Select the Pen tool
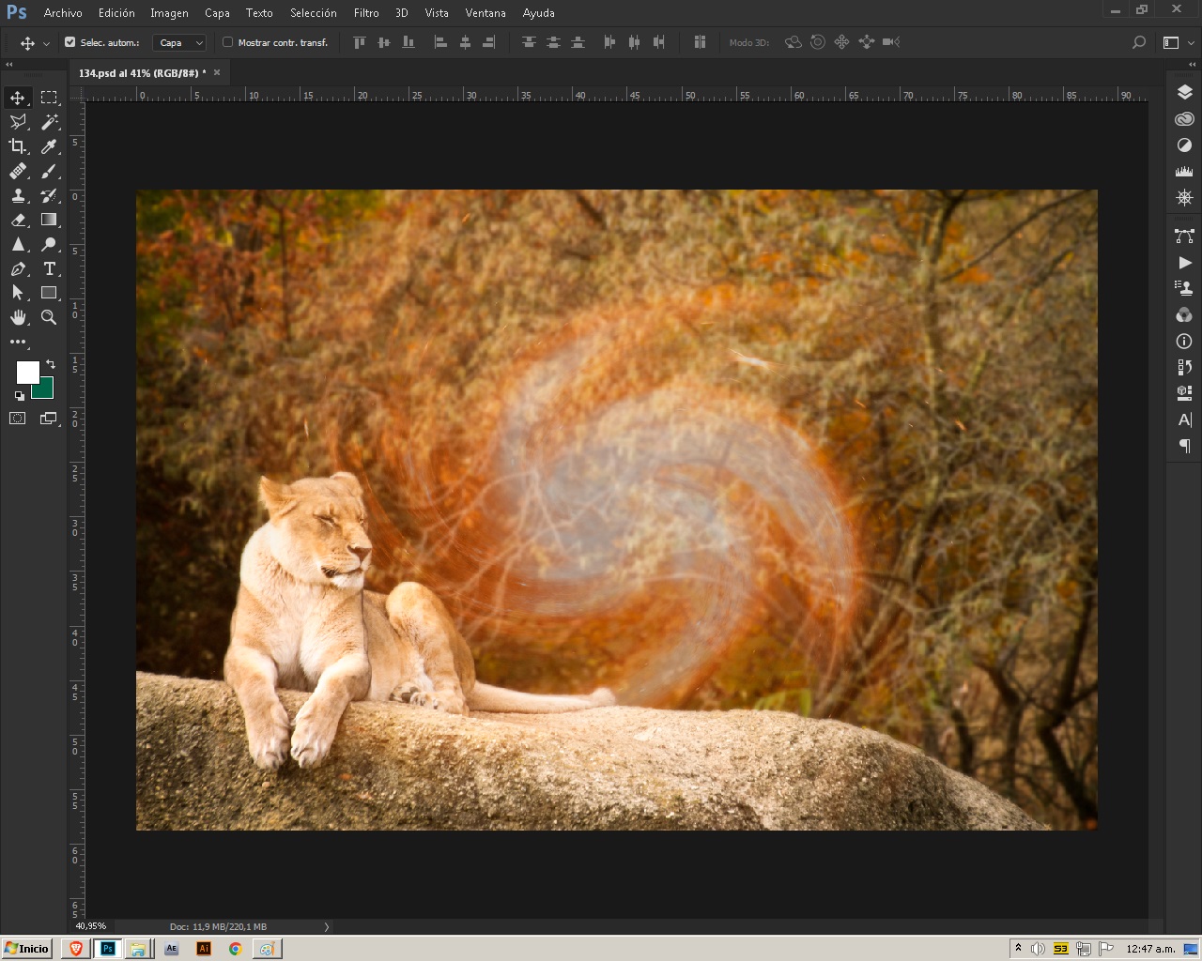Screen dimensions: 1202x961 click(18, 268)
